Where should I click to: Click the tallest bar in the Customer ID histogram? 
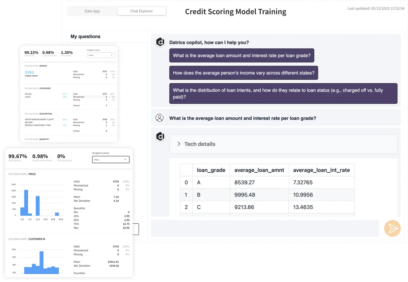pos(41,263)
